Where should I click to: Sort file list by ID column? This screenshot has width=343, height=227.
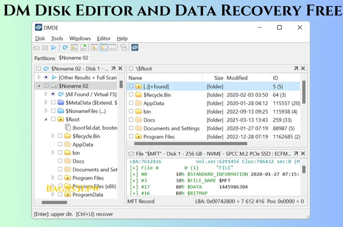(285, 78)
